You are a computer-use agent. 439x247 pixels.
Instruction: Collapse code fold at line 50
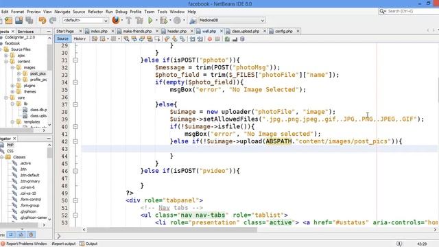tap(75, 200)
